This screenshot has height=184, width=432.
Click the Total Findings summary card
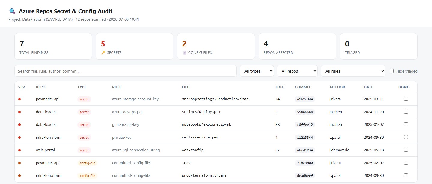tap(53, 46)
